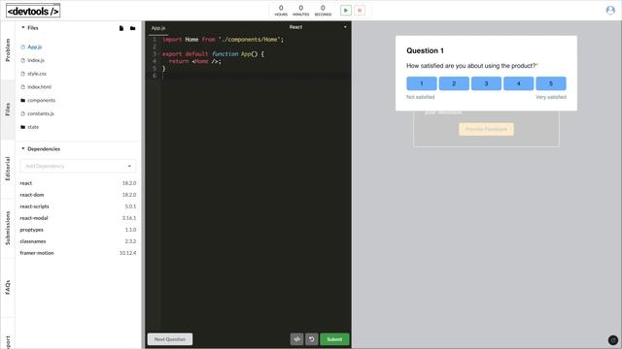This screenshot has height=349, width=622.
Task: Click the react-modal dependency row
Action: click(x=78, y=218)
